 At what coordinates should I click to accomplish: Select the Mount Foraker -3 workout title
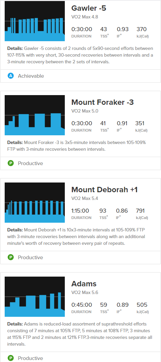pyautogui.click(x=103, y=102)
